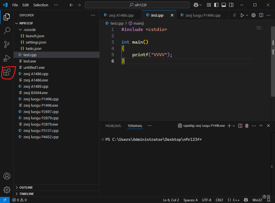Open the Extensions view in activity bar
The image size is (275, 203).
click(7, 72)
